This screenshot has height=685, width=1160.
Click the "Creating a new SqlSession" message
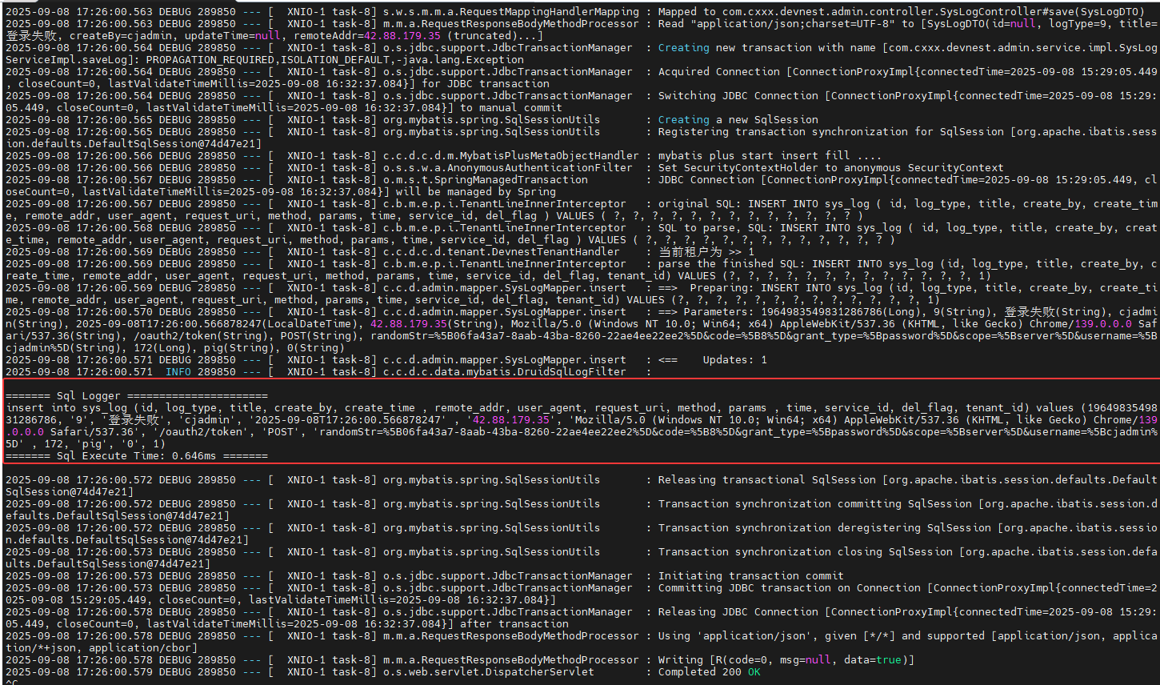pos(738,120)
